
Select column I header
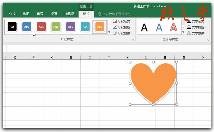[x=90, y=58]
